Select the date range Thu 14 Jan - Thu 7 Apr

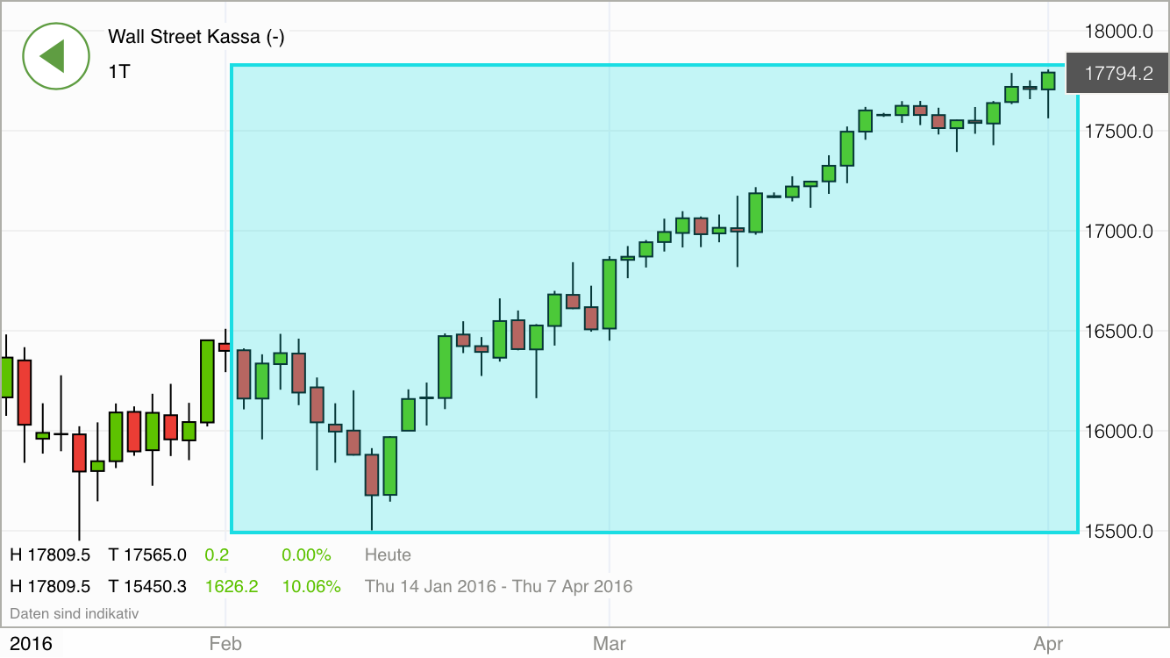point(499,586)
